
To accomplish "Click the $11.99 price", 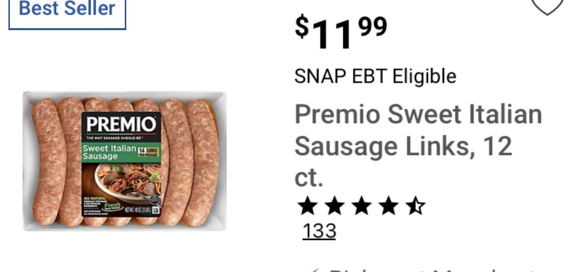I will tap(341, 32).
